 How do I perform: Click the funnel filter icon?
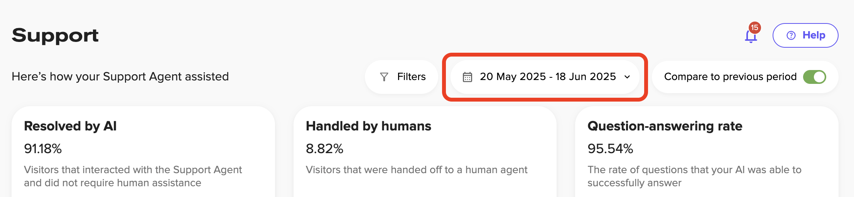coord(384,77)
